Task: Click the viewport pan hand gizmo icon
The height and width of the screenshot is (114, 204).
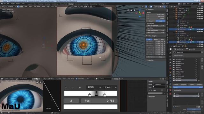Action: (x=131, y=10)
